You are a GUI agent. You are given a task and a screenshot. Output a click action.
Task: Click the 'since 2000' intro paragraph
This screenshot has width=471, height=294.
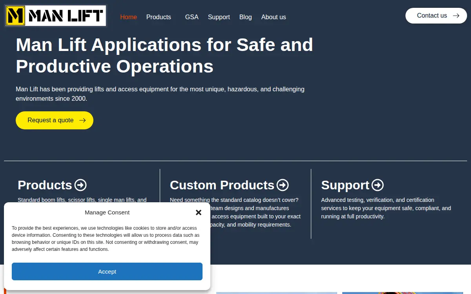click(160, 94)
